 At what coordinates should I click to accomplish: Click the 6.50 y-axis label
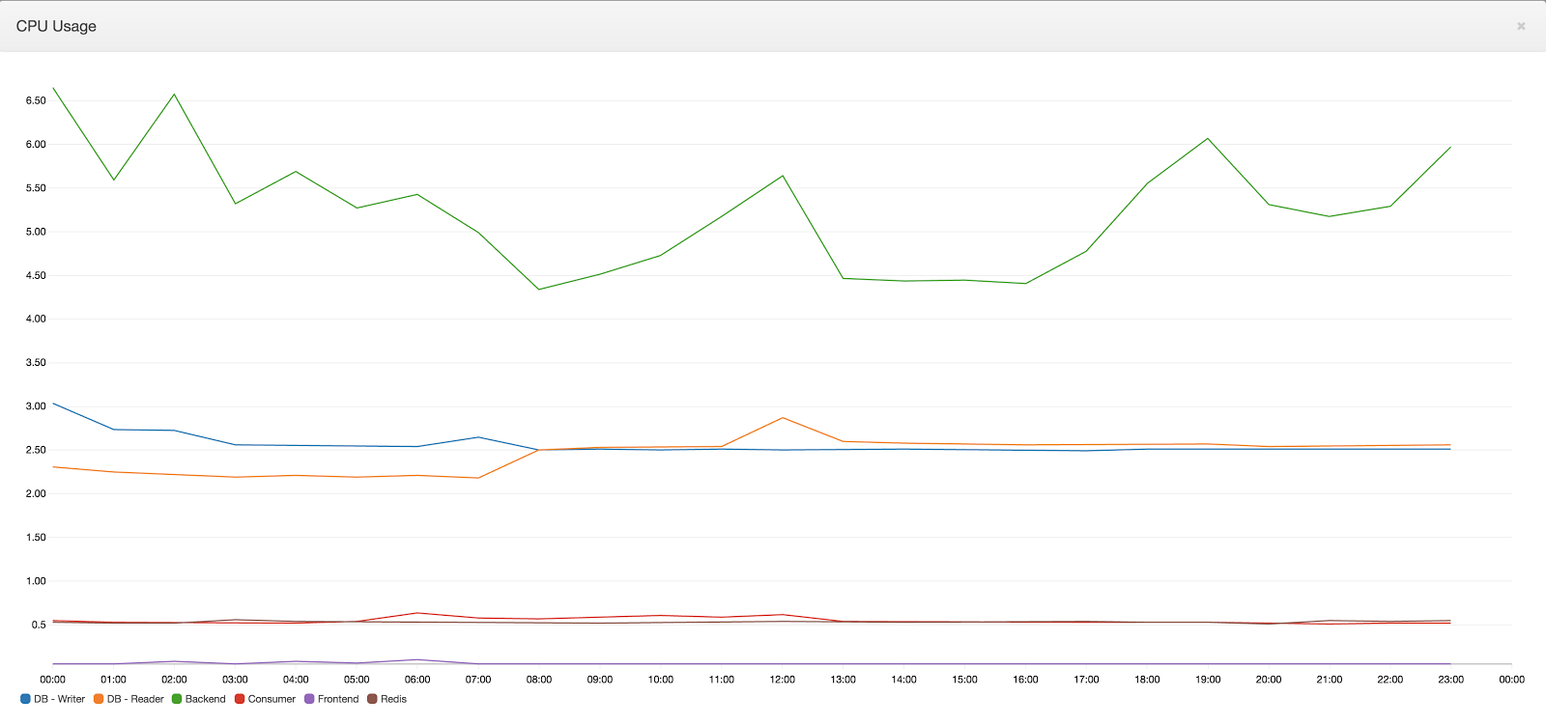(x=36, y=100)
